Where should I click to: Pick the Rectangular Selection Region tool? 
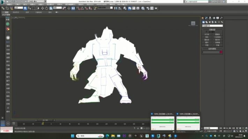33,8
